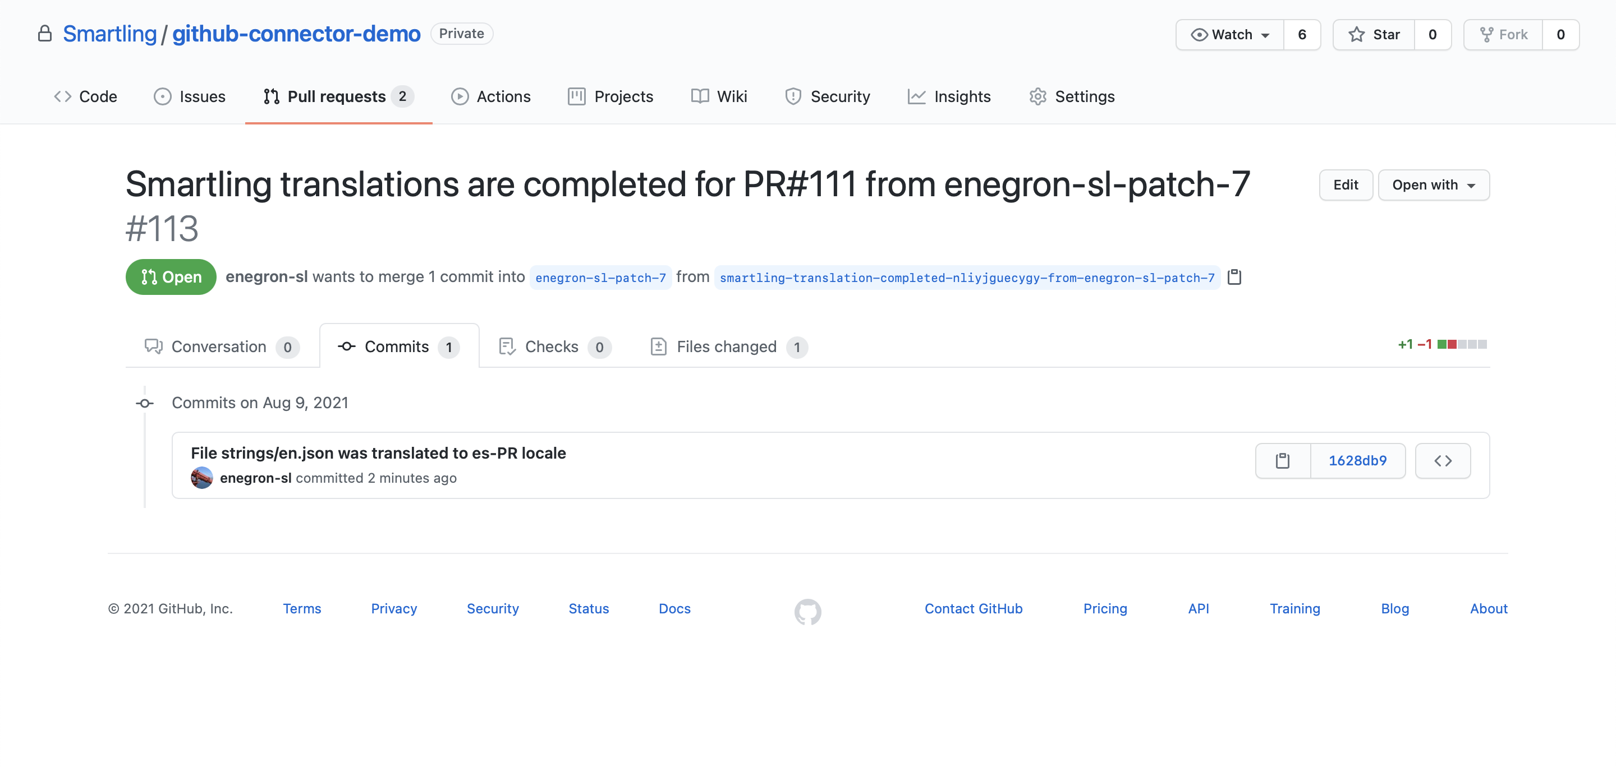Open the Files changed tab
The width and height of the screenshot is (1616, 767).
[x=729, y=346]
